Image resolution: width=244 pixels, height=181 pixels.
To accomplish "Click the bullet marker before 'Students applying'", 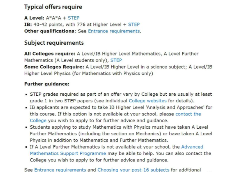I will [26, 127].
